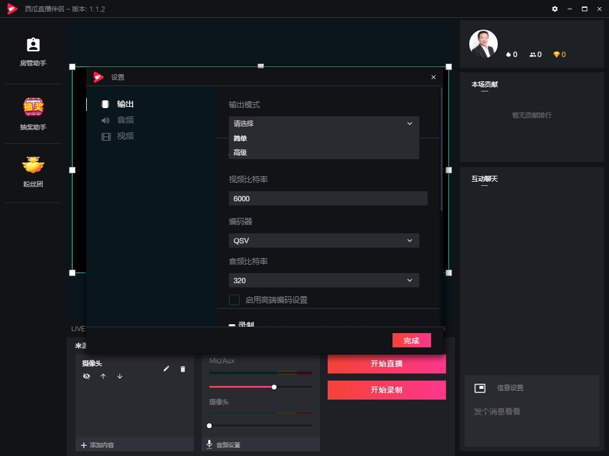Open 音频设置 via the microphone icon
The image size is (609, 456).
(x=209, y=444)
